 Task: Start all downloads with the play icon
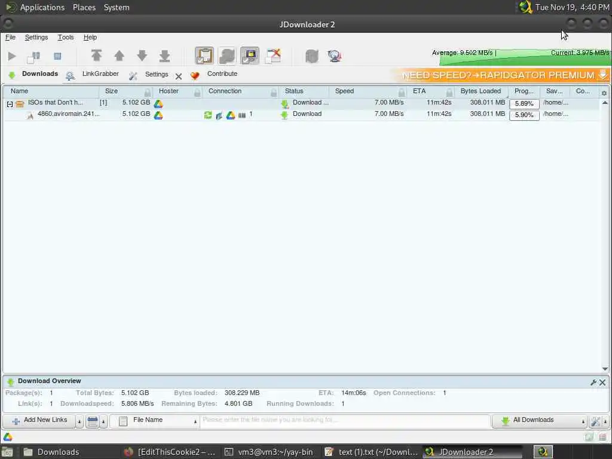pos(12,56)
